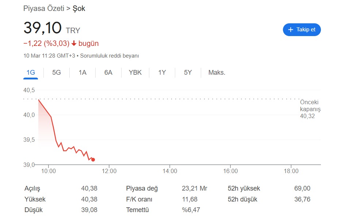Open Sorumluluk reddi beyanı disclaimer link
Image resolution: width=345 pixels, height=219 pixels.
110,56
